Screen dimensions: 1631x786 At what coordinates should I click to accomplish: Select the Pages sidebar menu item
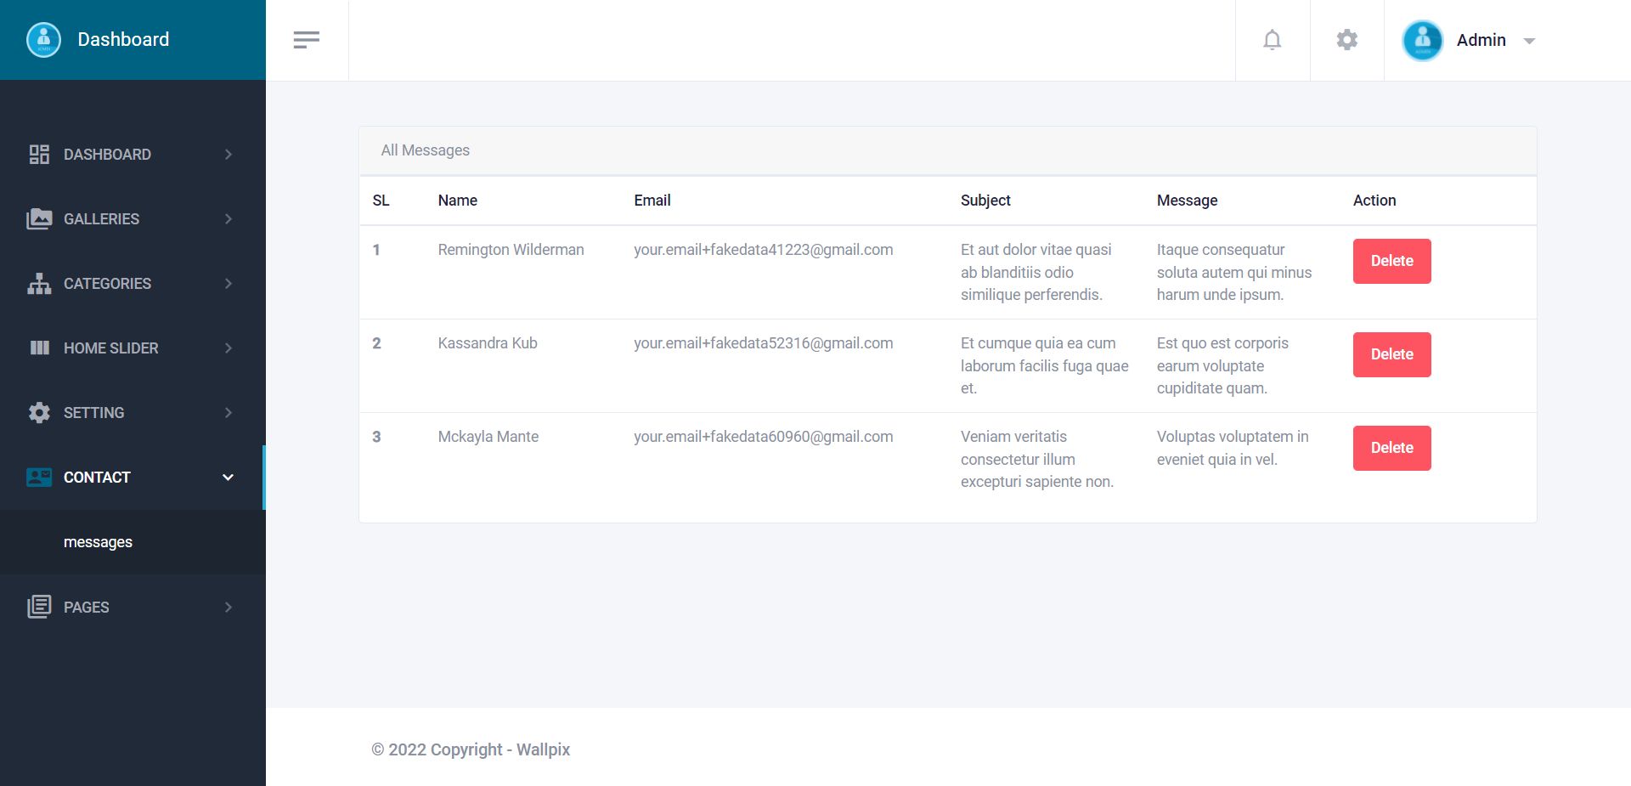point(87,608)
